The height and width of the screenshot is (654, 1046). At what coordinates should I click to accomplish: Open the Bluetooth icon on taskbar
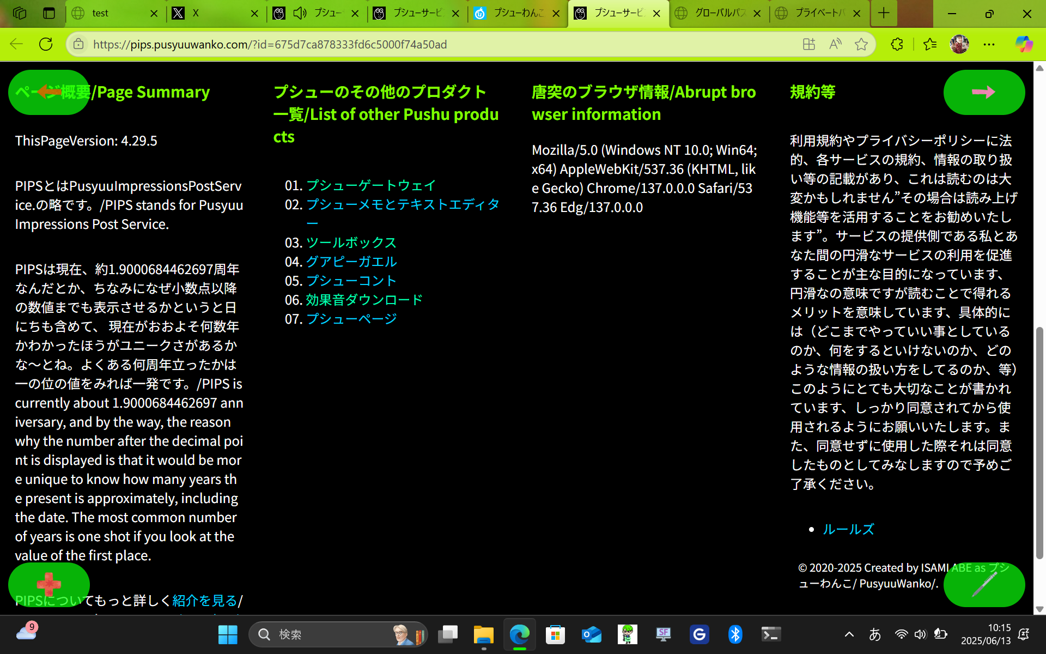click(735, 634)
